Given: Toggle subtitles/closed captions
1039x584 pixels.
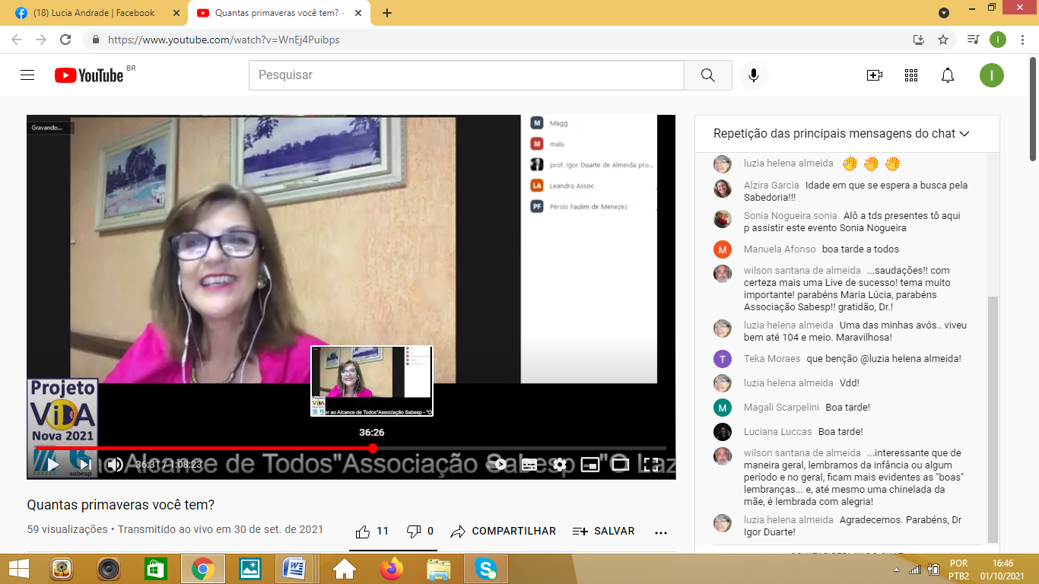Looking at the screenshot, I should tap(529, 465).
